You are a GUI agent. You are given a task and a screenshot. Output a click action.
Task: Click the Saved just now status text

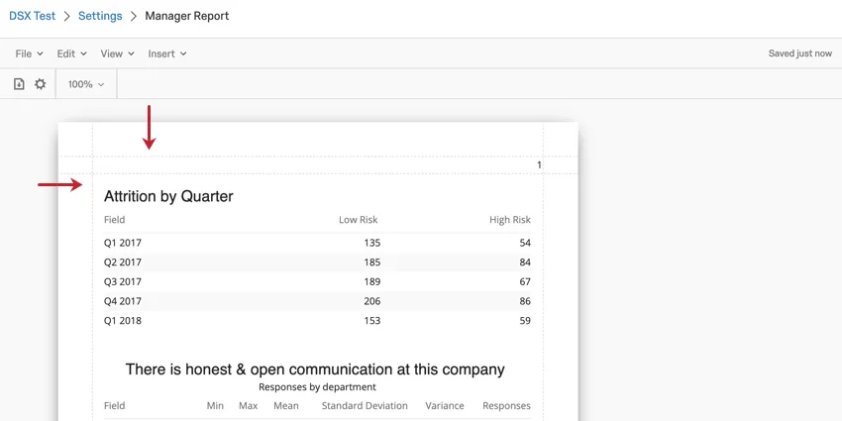click(799, 53)
